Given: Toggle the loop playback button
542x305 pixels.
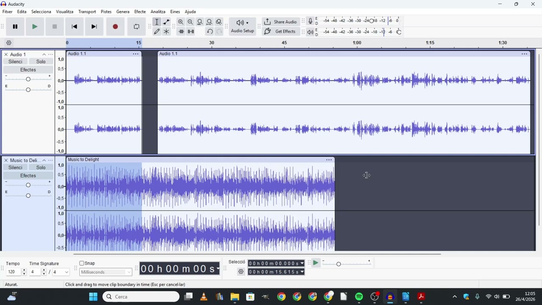Looking at the screenshot, I should pyautogui.click(x=136, y=27).
